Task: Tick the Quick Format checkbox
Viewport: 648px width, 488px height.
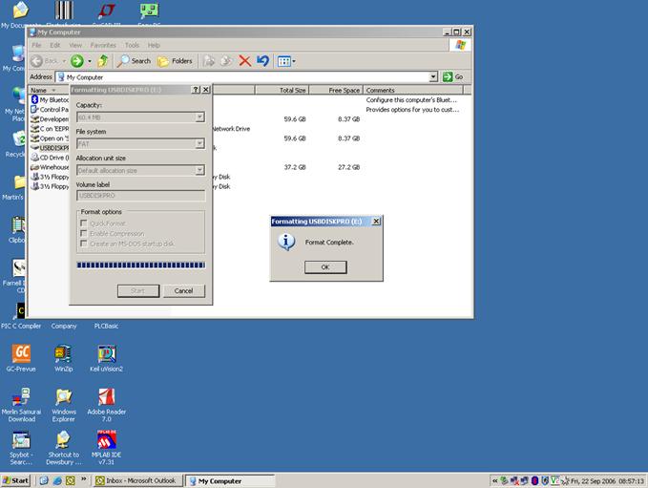Action: 83,223
